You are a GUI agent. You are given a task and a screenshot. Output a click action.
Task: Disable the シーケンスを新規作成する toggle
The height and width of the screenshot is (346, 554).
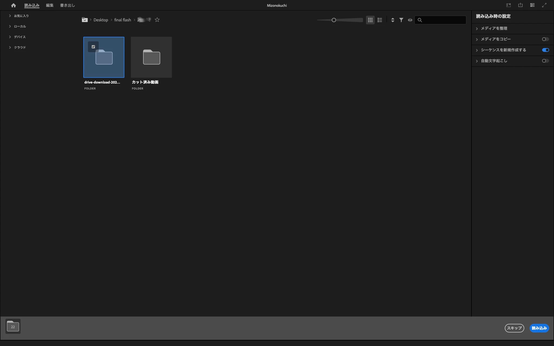tap(545, 50)
